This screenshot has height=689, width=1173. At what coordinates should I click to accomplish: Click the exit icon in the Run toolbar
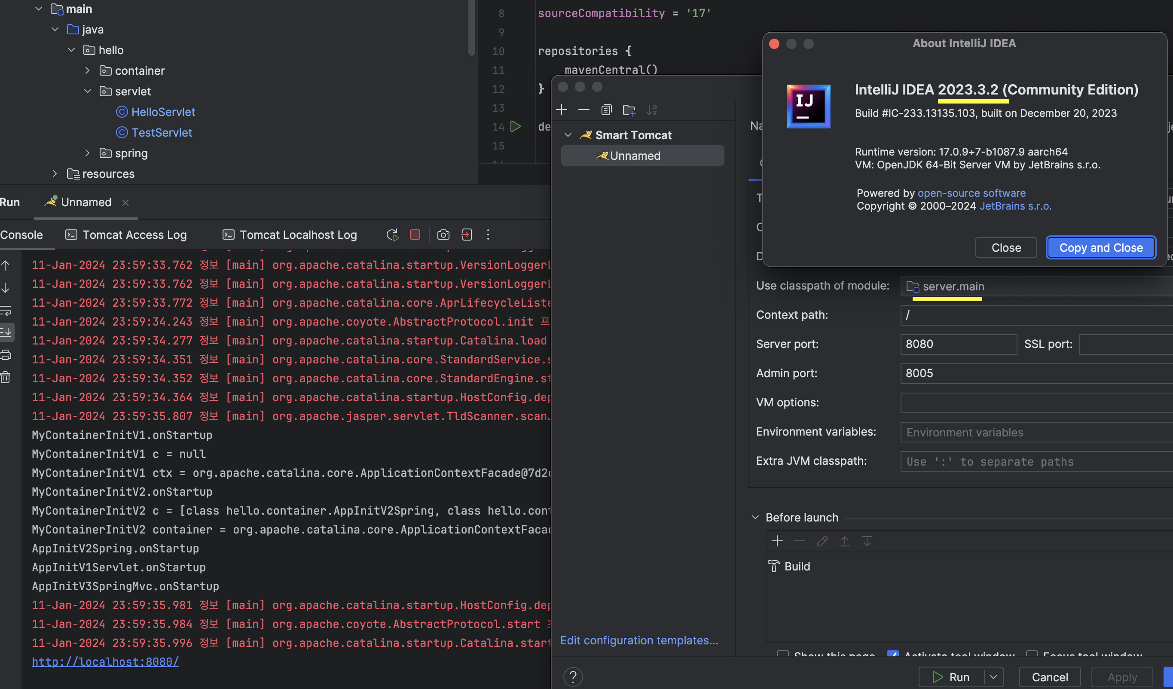(x=467, y=235)
